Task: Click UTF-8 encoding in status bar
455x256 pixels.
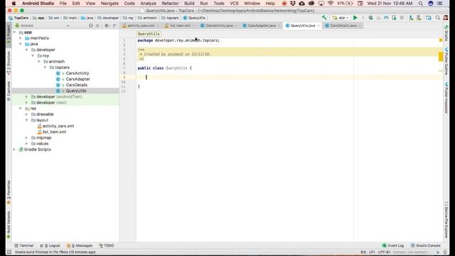Action: [384, 252]
